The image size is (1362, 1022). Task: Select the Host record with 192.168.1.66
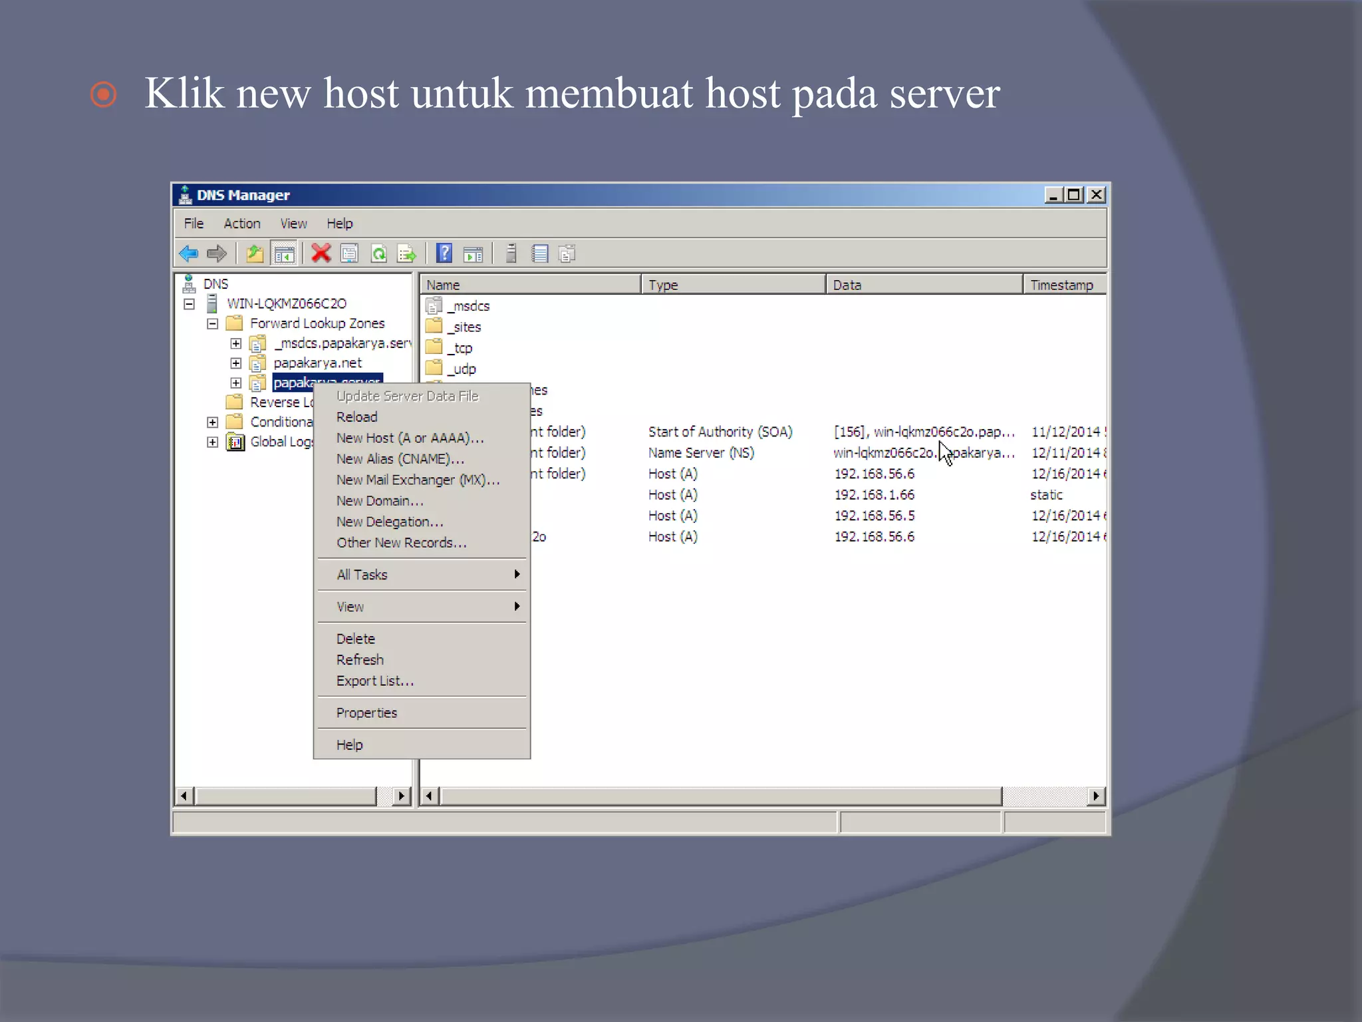875,495
